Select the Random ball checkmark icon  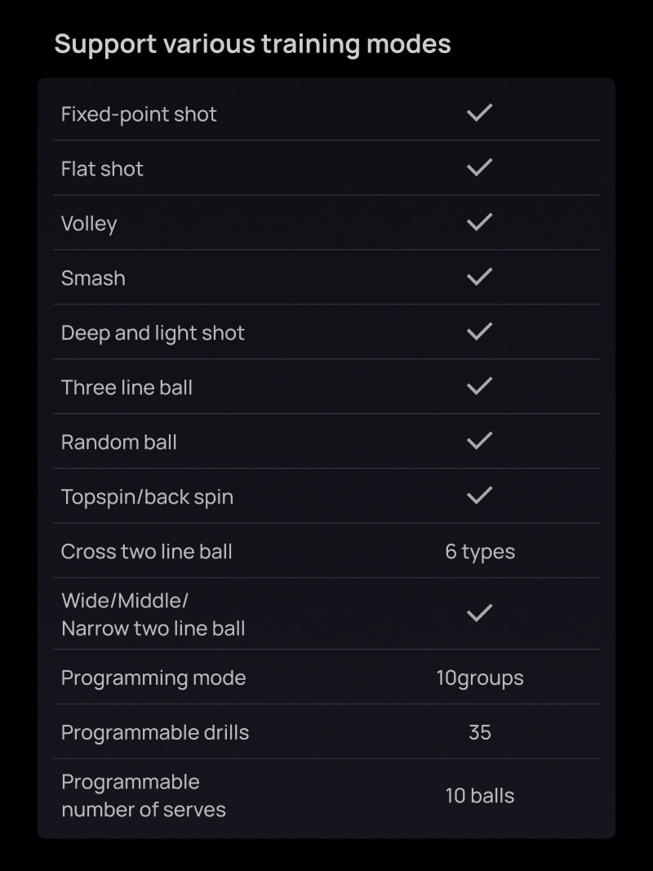coord(479,441)
